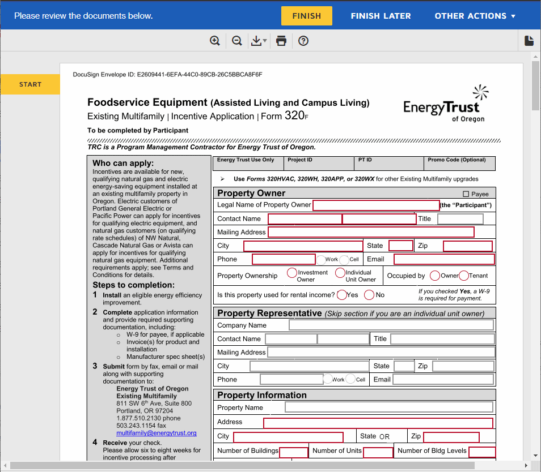Click the DocuSign Envelope ID text
The width and height of the screenshot is (541, 472).
click(x=167, y=74)
